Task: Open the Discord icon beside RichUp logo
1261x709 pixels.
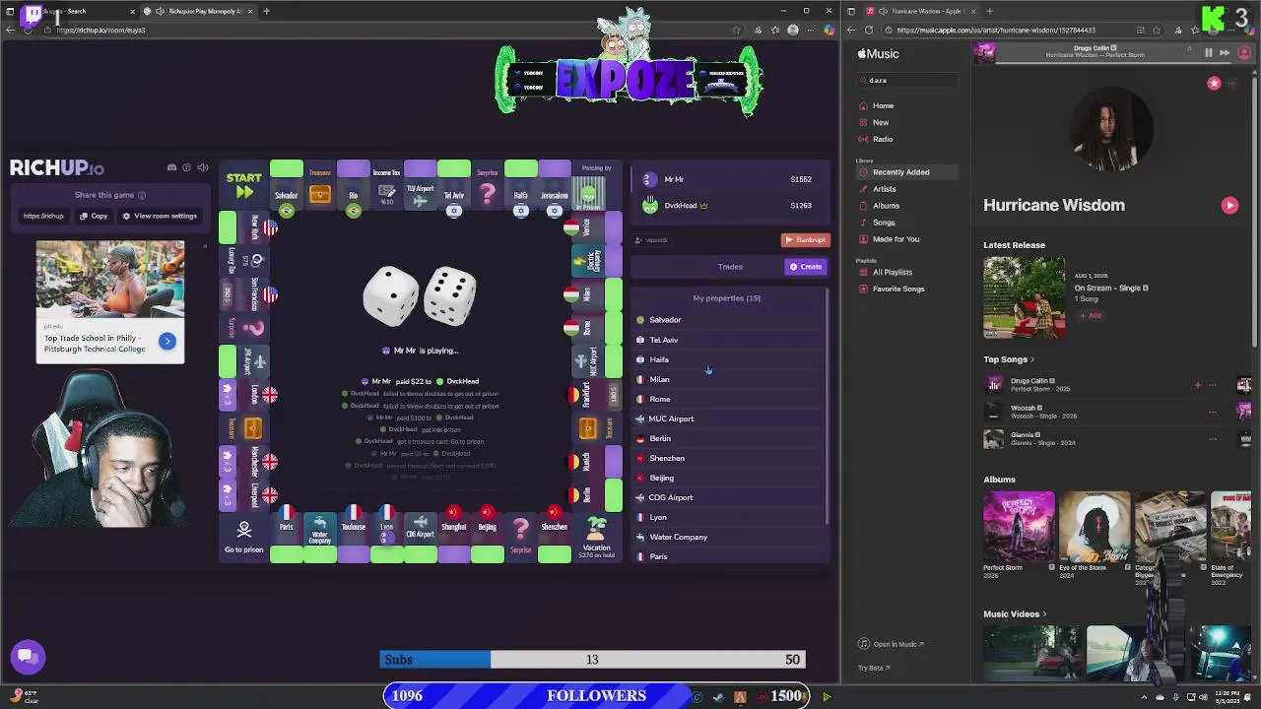Action: 171,167
